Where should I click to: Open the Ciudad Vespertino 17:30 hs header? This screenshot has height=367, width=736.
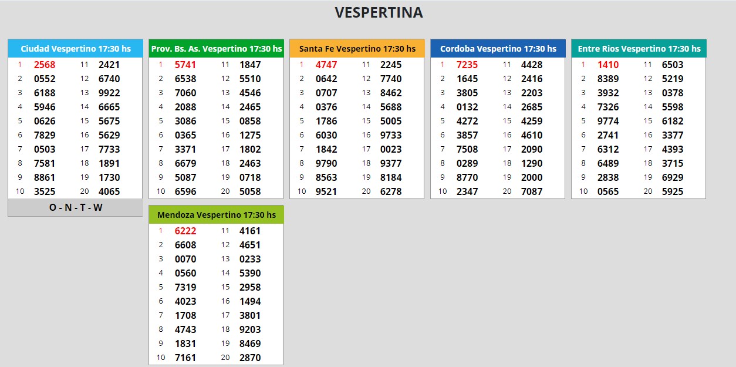[75, 49]
